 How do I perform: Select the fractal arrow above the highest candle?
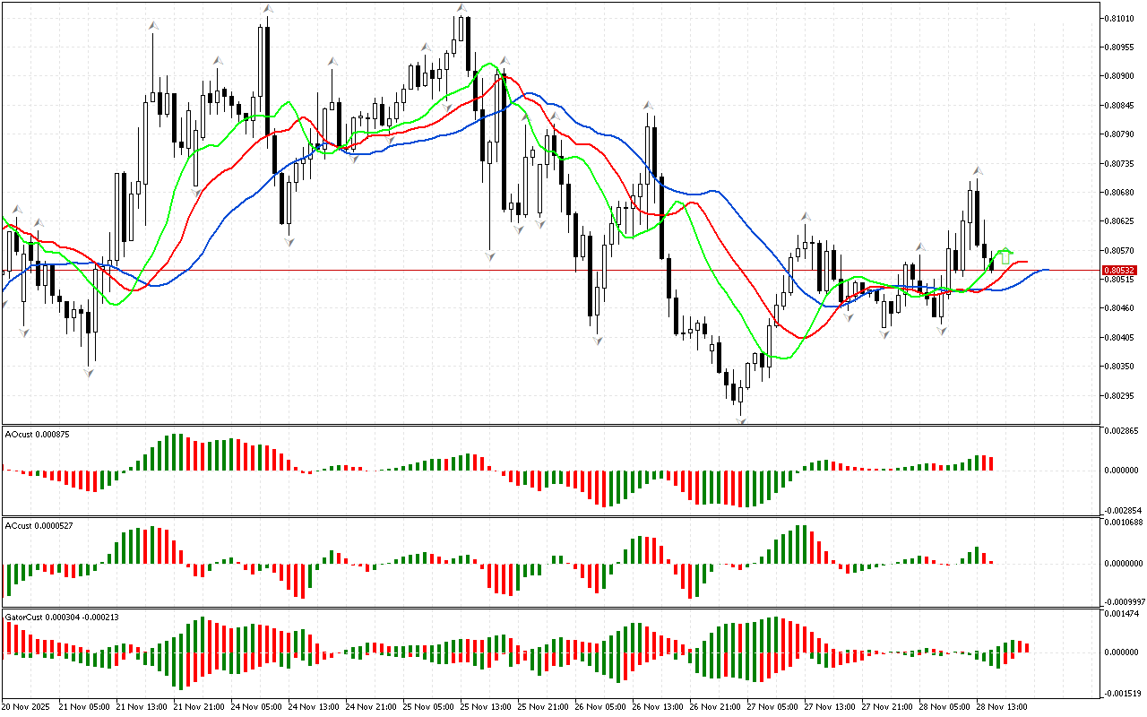tap(461, 8)
